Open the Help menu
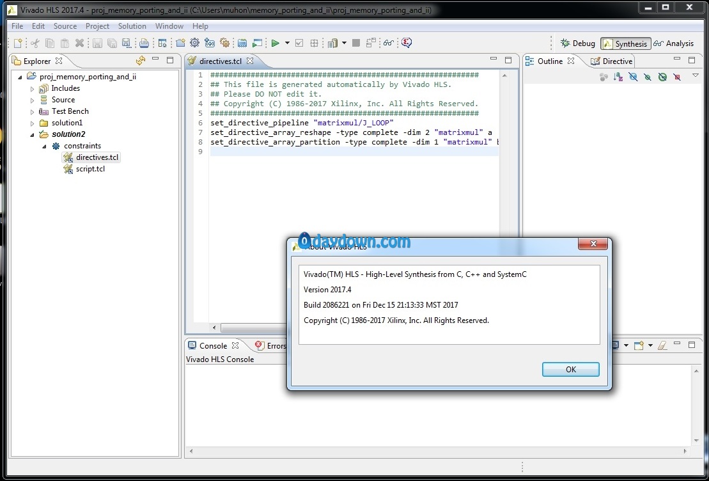 200,26
